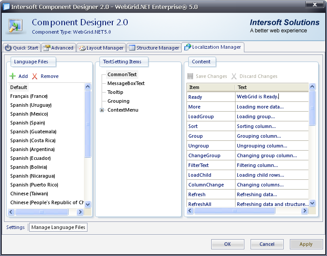This screenshot has height=256, width=327.
Task: Switch to the Advanced tab
Action: pos(58,48)
